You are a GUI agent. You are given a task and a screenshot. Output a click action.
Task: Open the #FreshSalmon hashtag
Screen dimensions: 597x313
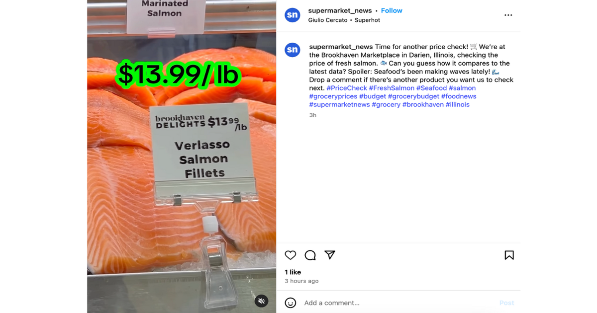click(392, 88)
